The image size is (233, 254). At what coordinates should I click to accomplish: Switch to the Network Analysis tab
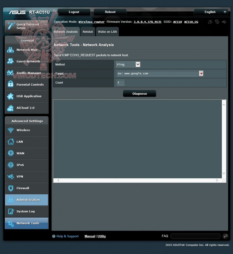[66, 32]
